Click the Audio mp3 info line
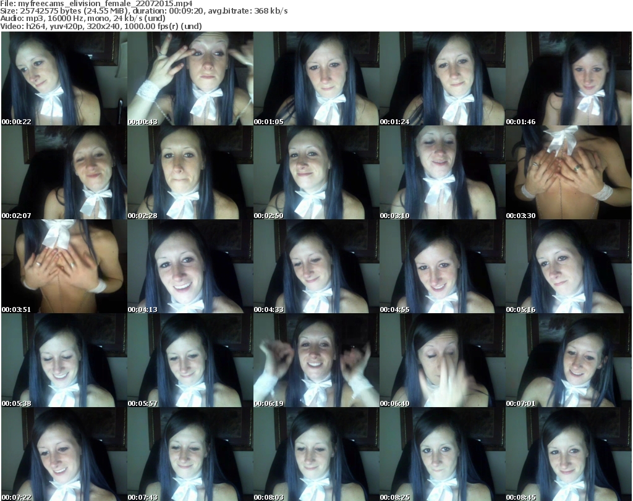This screenshot has height=501, width=633. pyautogui.click(x=83, y=18)
